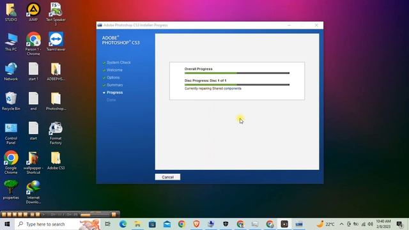Select the 'start' file icon
Screen dimensions: 409x230
pyautogui.click(x=33, y=131)
